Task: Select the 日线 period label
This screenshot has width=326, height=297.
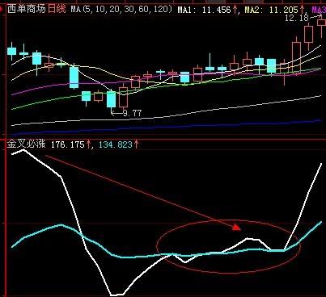Action: [57, 10]
